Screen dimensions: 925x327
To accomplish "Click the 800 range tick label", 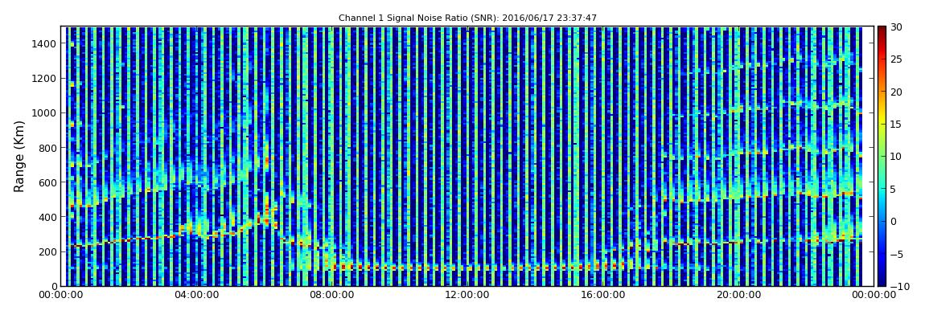I will (x=47, y=148).
